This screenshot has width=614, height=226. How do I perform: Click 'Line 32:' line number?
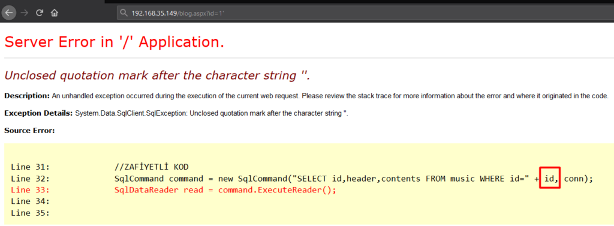[30, 179]
